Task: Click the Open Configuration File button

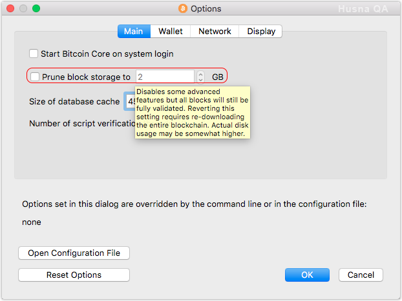Action: pyautogui.click(x=74, y=253)
